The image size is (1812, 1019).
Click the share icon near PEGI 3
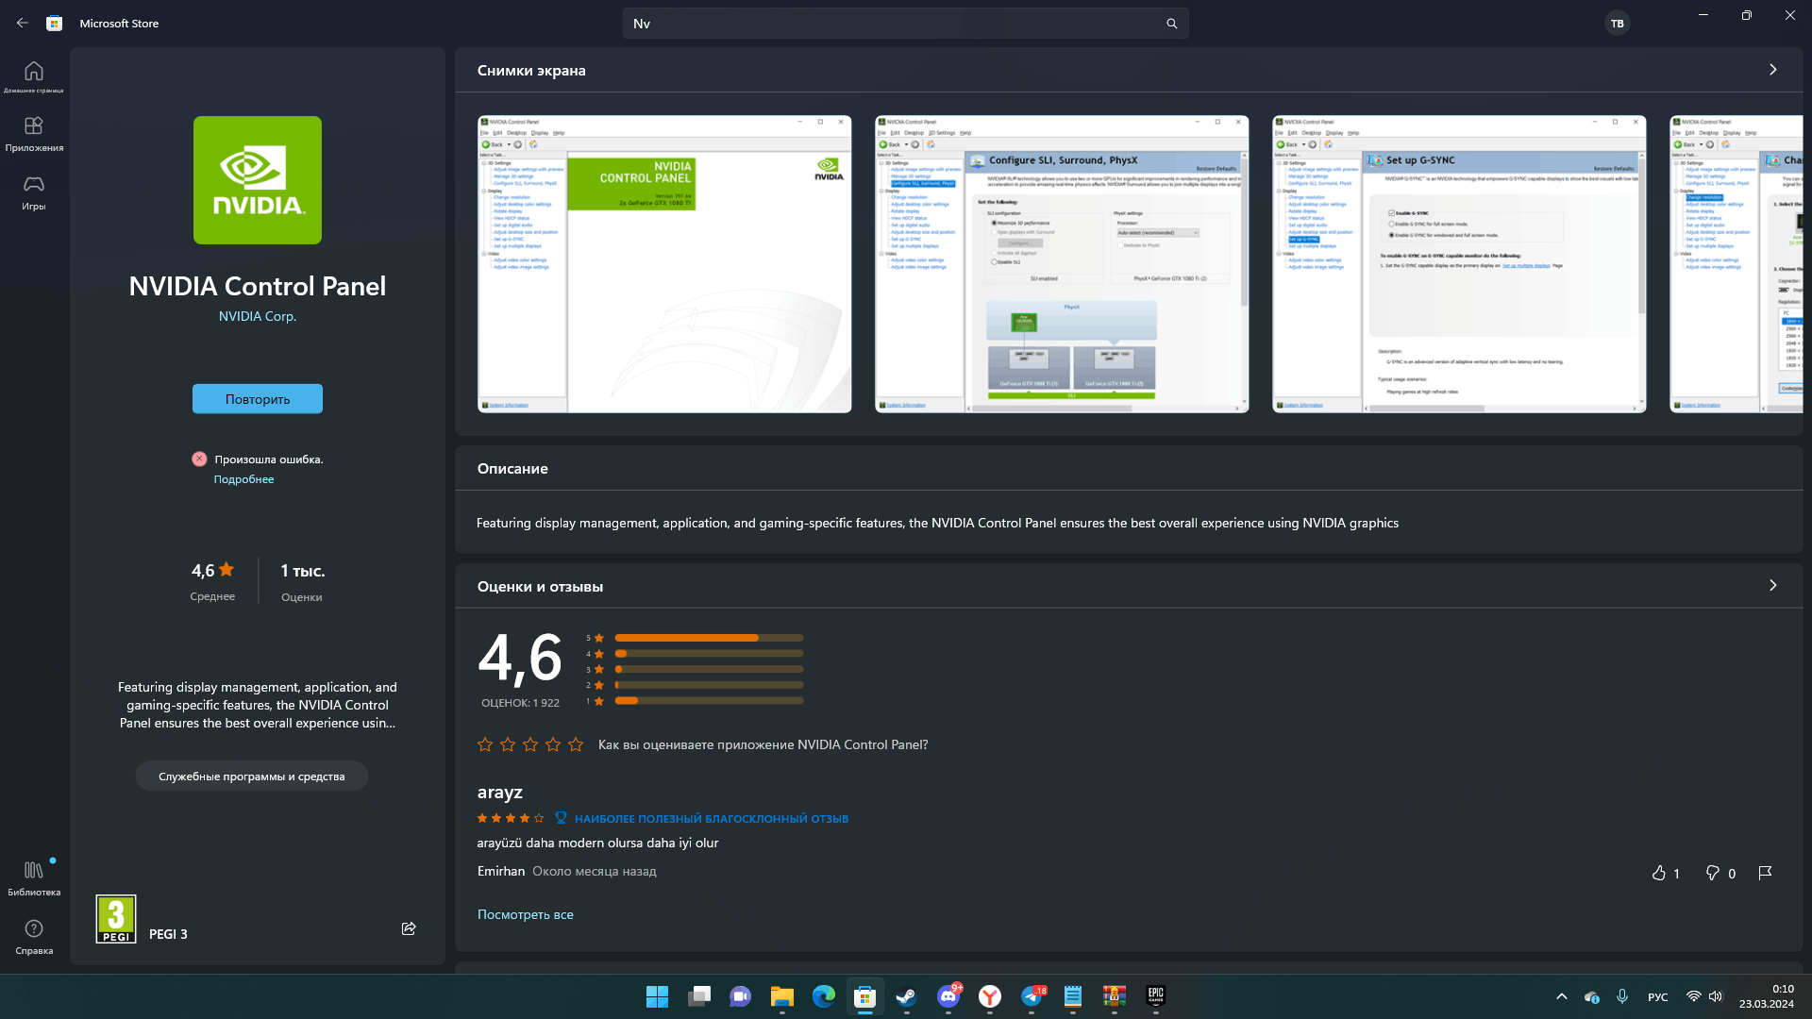[x=409, y=928]
